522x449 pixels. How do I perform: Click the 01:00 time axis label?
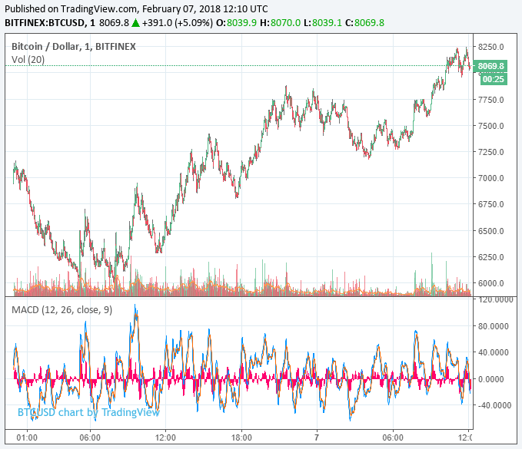27,437
